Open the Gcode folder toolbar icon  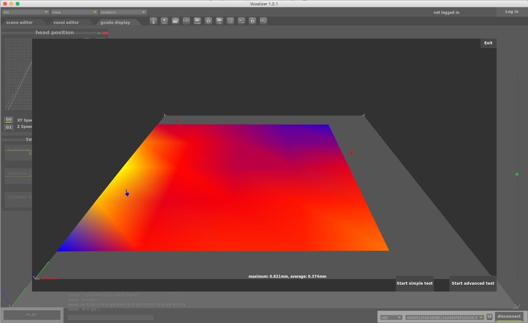[197, 21]
